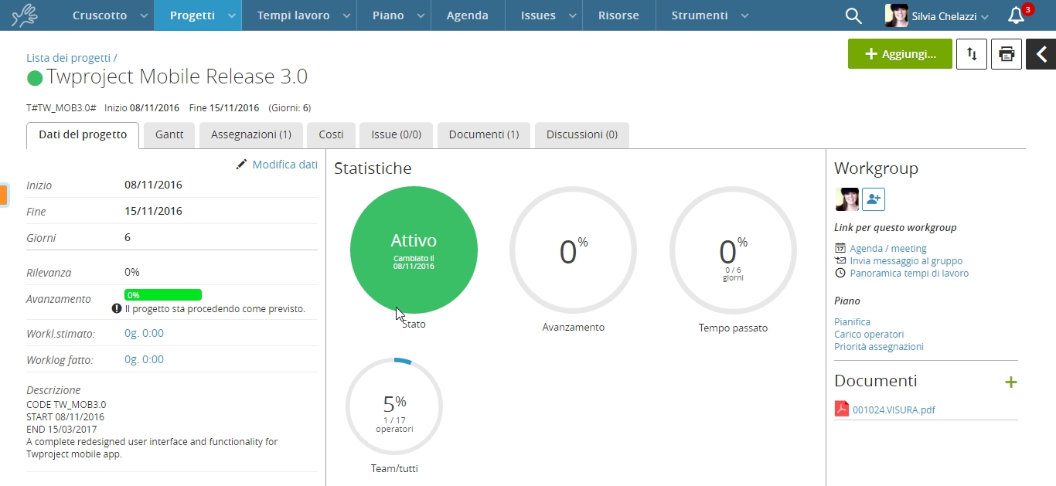Click the green Attivo status circle
The width and height of the screenshot is (1056, 486).
(414, 250)
